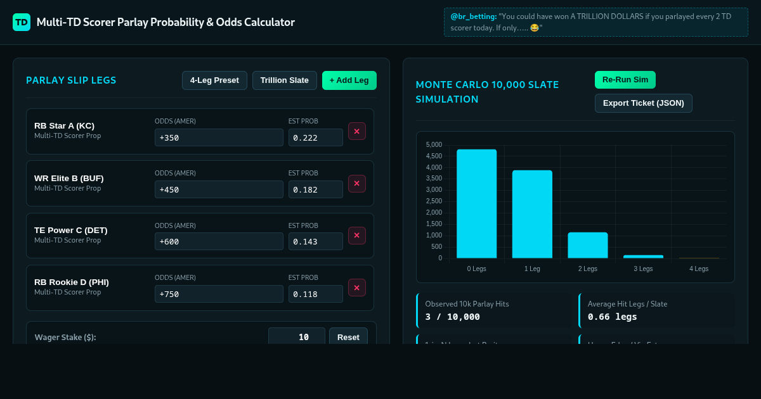761x399 pixels.
Task: Click the TD app logo icon
Action: pyautogui.click(x=22, y=22)
